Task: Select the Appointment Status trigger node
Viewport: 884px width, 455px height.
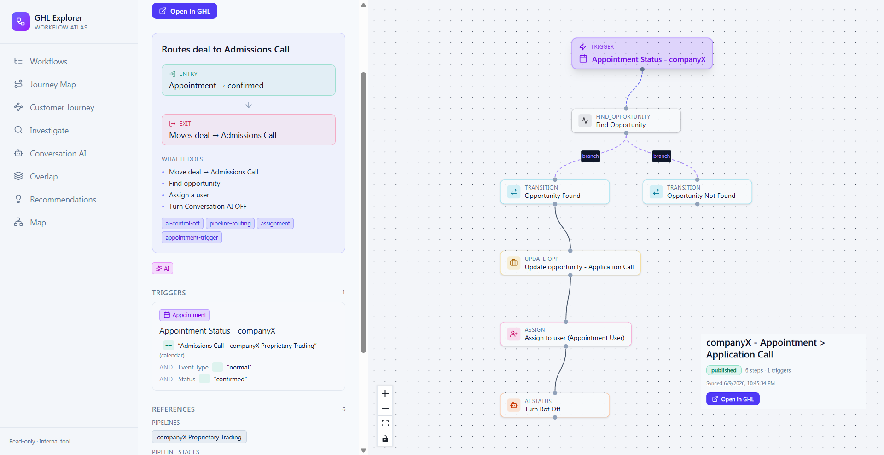Action: click(642, 53)
